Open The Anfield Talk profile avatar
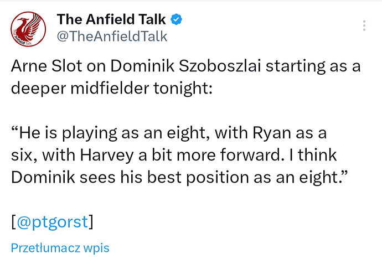The width and height of the screenshot is (382, 269). (28, 29)
